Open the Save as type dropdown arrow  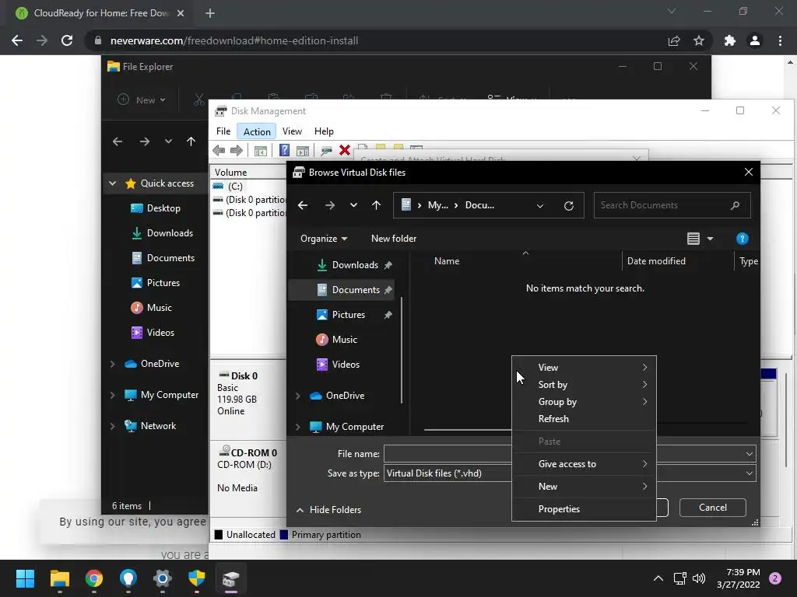point(750,473)
